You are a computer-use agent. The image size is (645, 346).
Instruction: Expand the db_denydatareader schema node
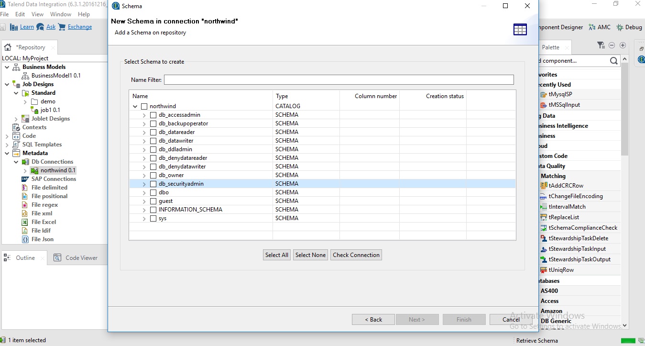point(144,158)
